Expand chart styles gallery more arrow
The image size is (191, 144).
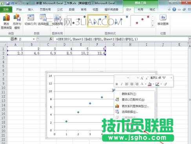pos(153,25)
